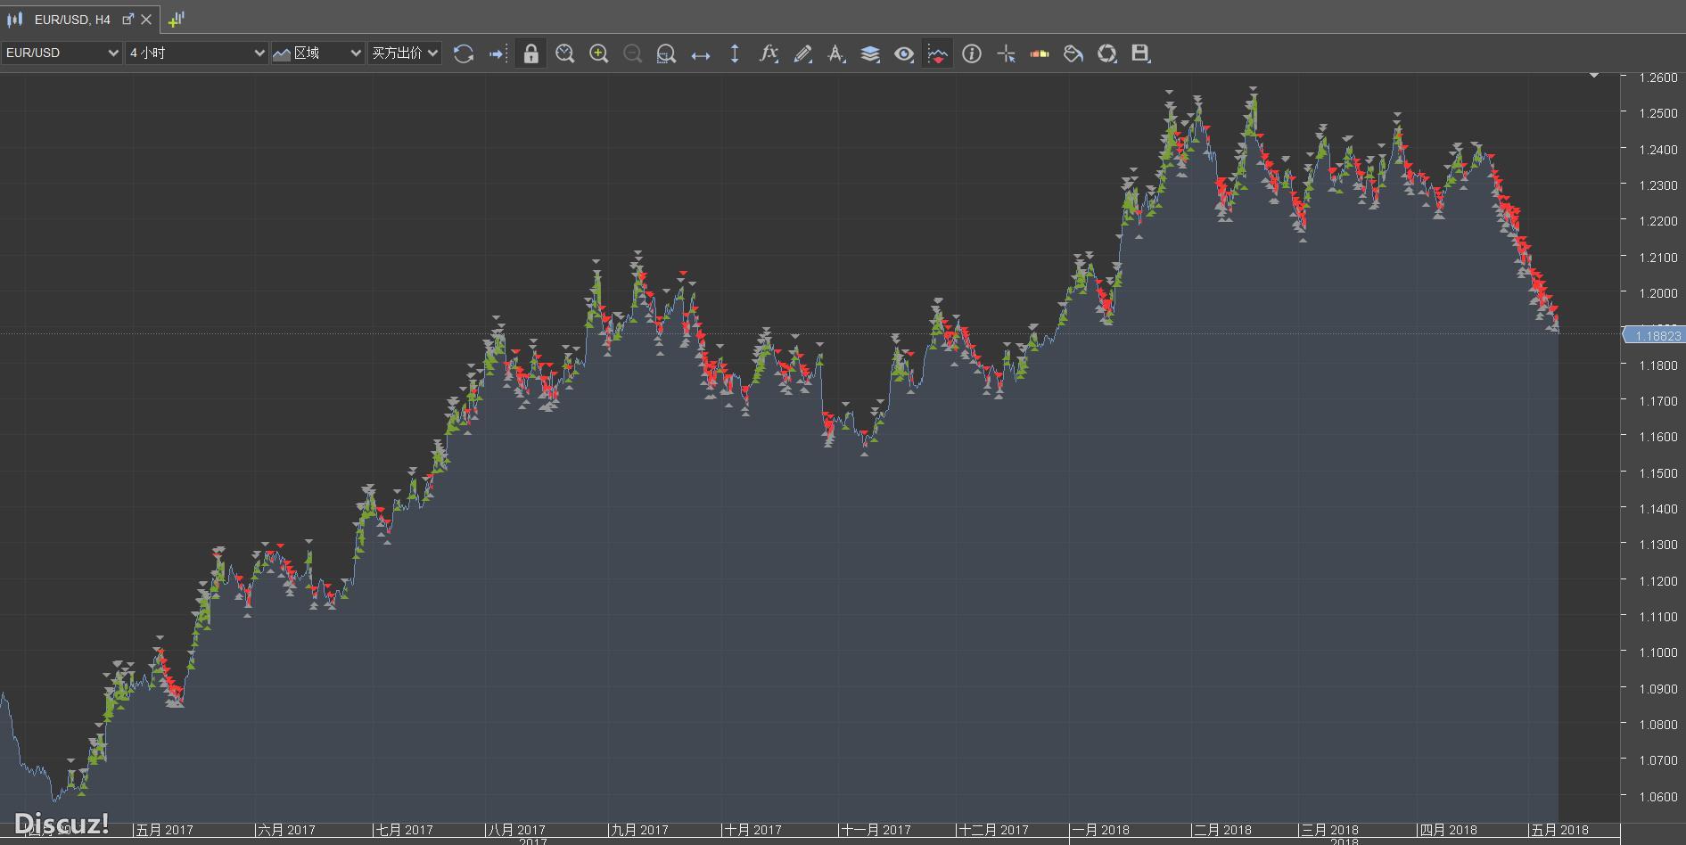Switch to the EUR/USD, H4 chart tab
1686x845 pixels.
pyautogui.click(x=72, y=19)
